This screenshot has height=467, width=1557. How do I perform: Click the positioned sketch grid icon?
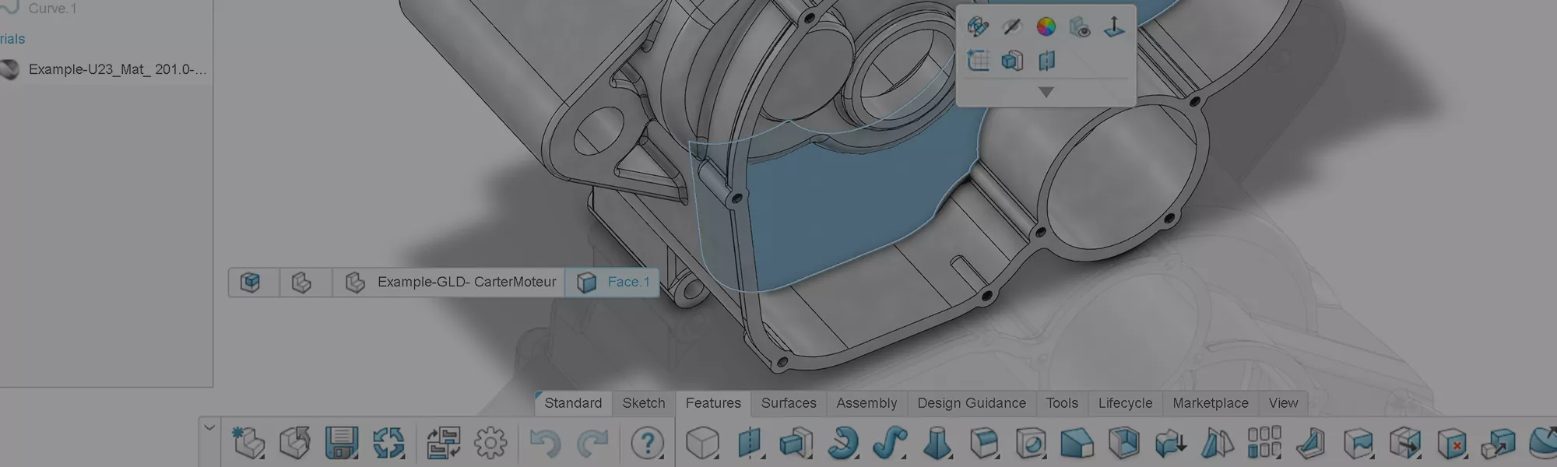(x=978, y=60)
